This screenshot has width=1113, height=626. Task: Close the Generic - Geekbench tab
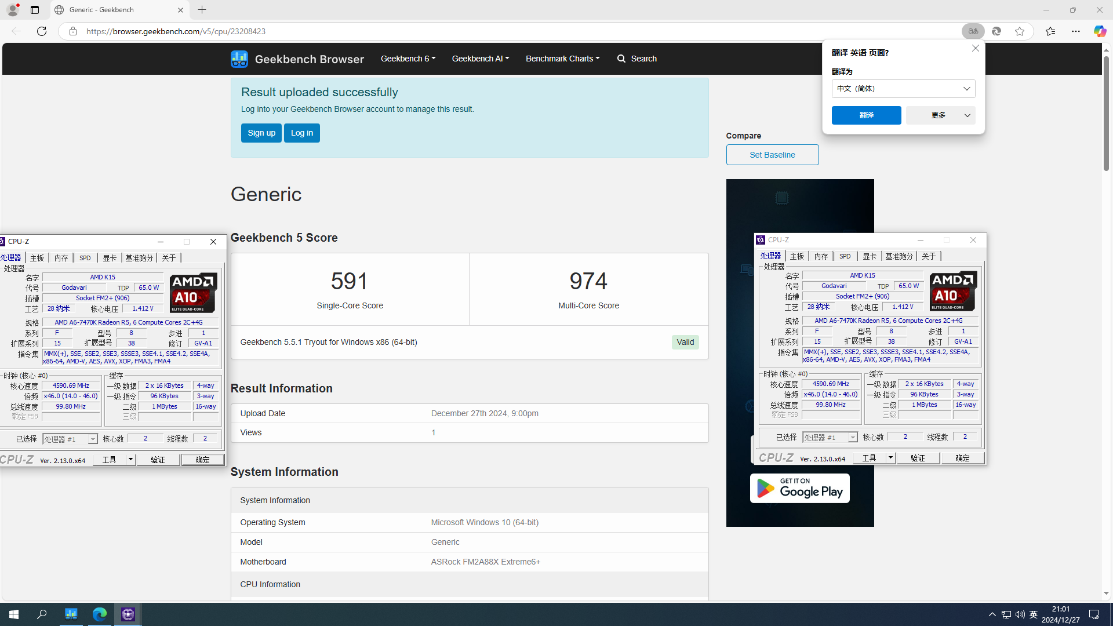click(180, 10)
